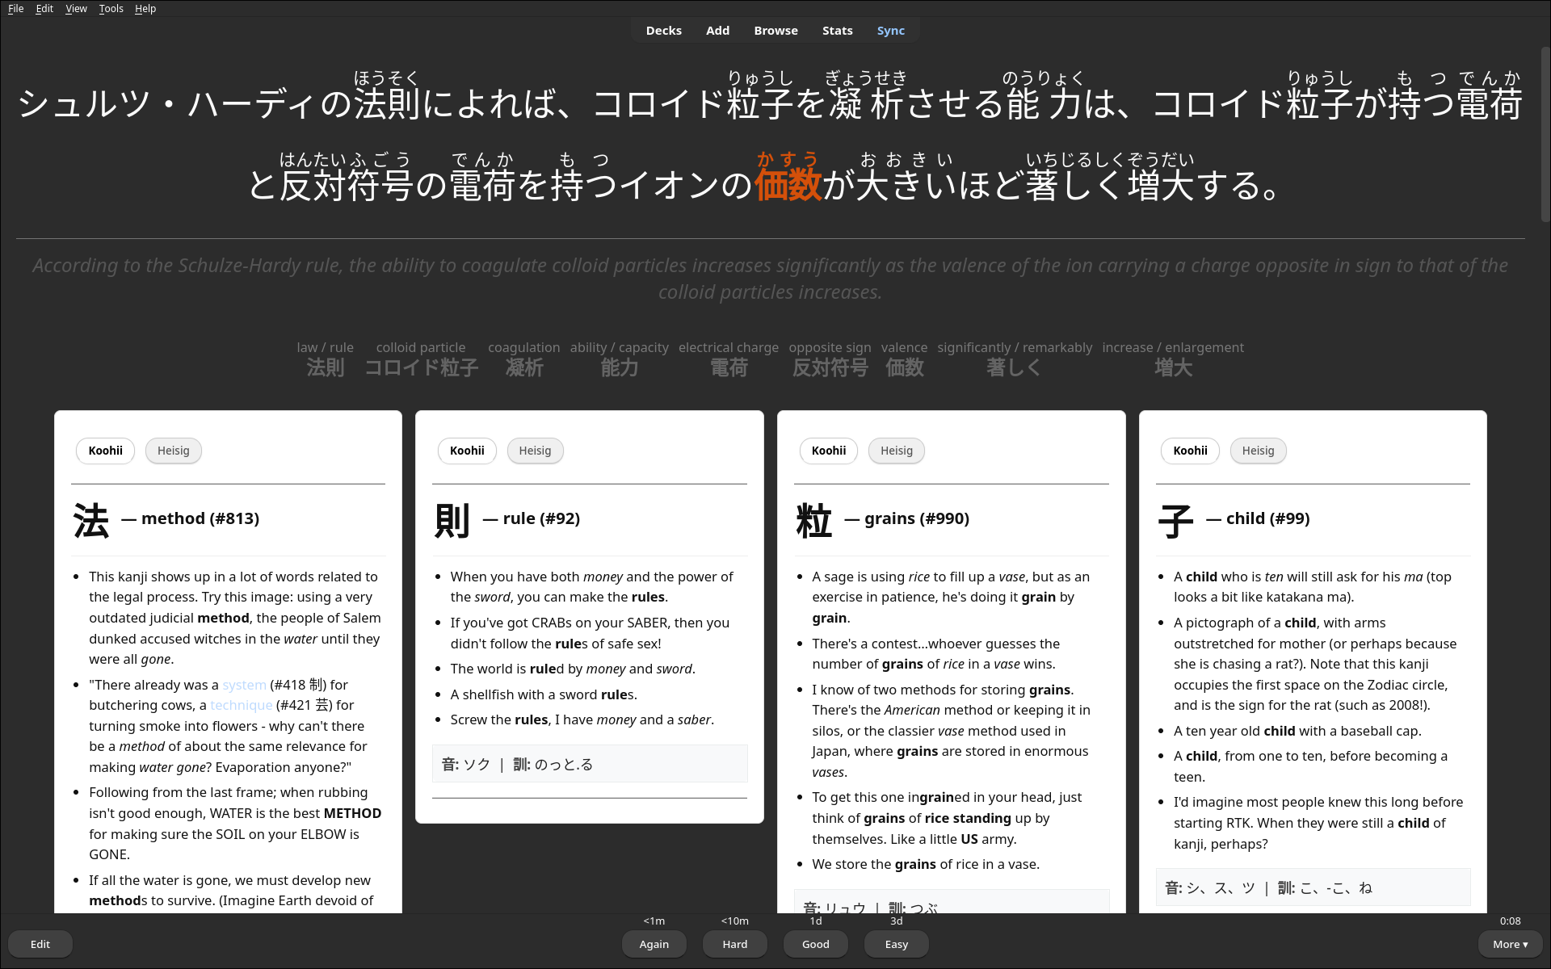Image resolution: width=1551 pixels, height=969 pixels.
Task: Click the vocabulary entry 法則 law / rule
Action: pos(325,359)
